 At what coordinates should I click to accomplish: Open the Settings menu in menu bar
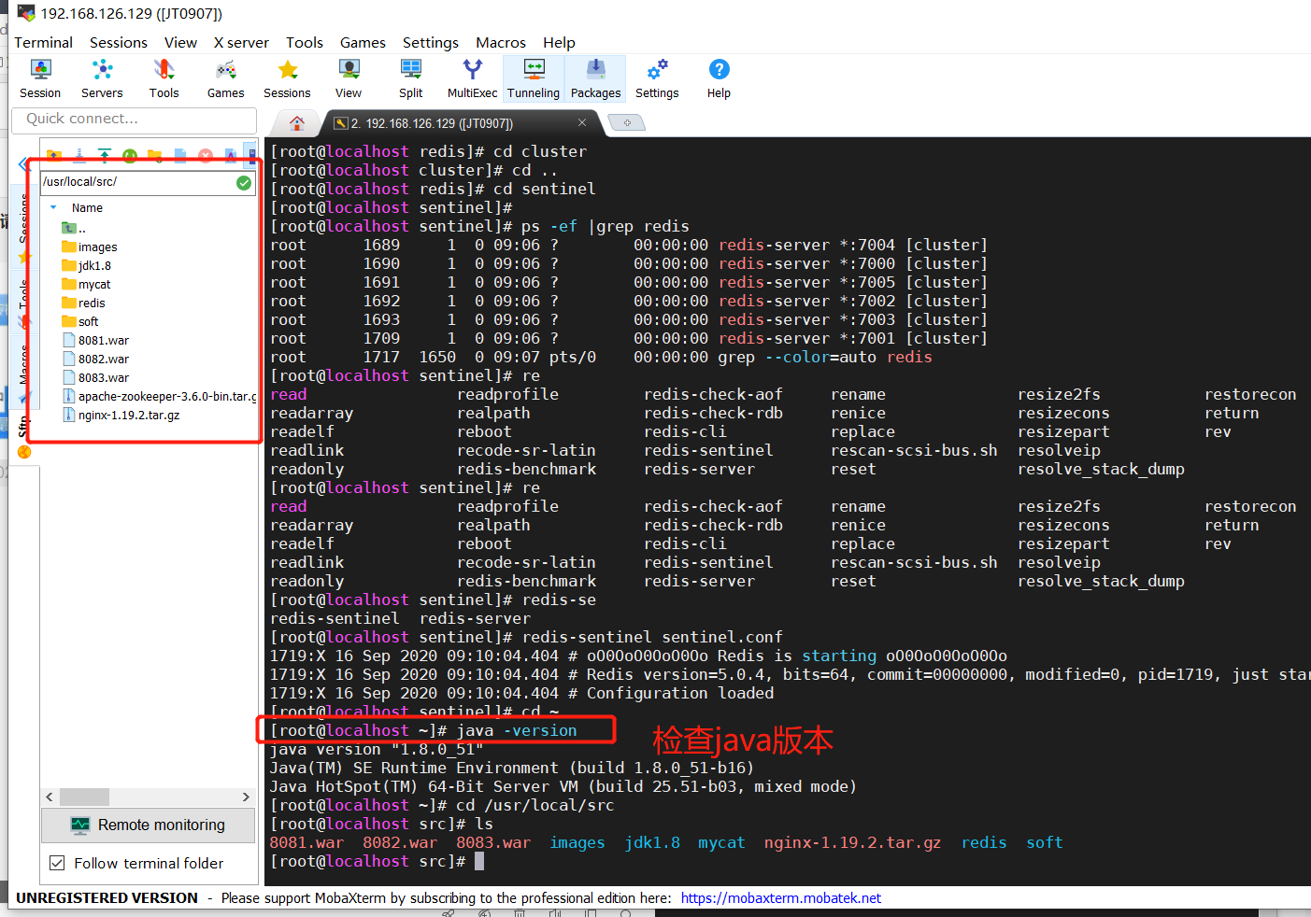point(431,42)
